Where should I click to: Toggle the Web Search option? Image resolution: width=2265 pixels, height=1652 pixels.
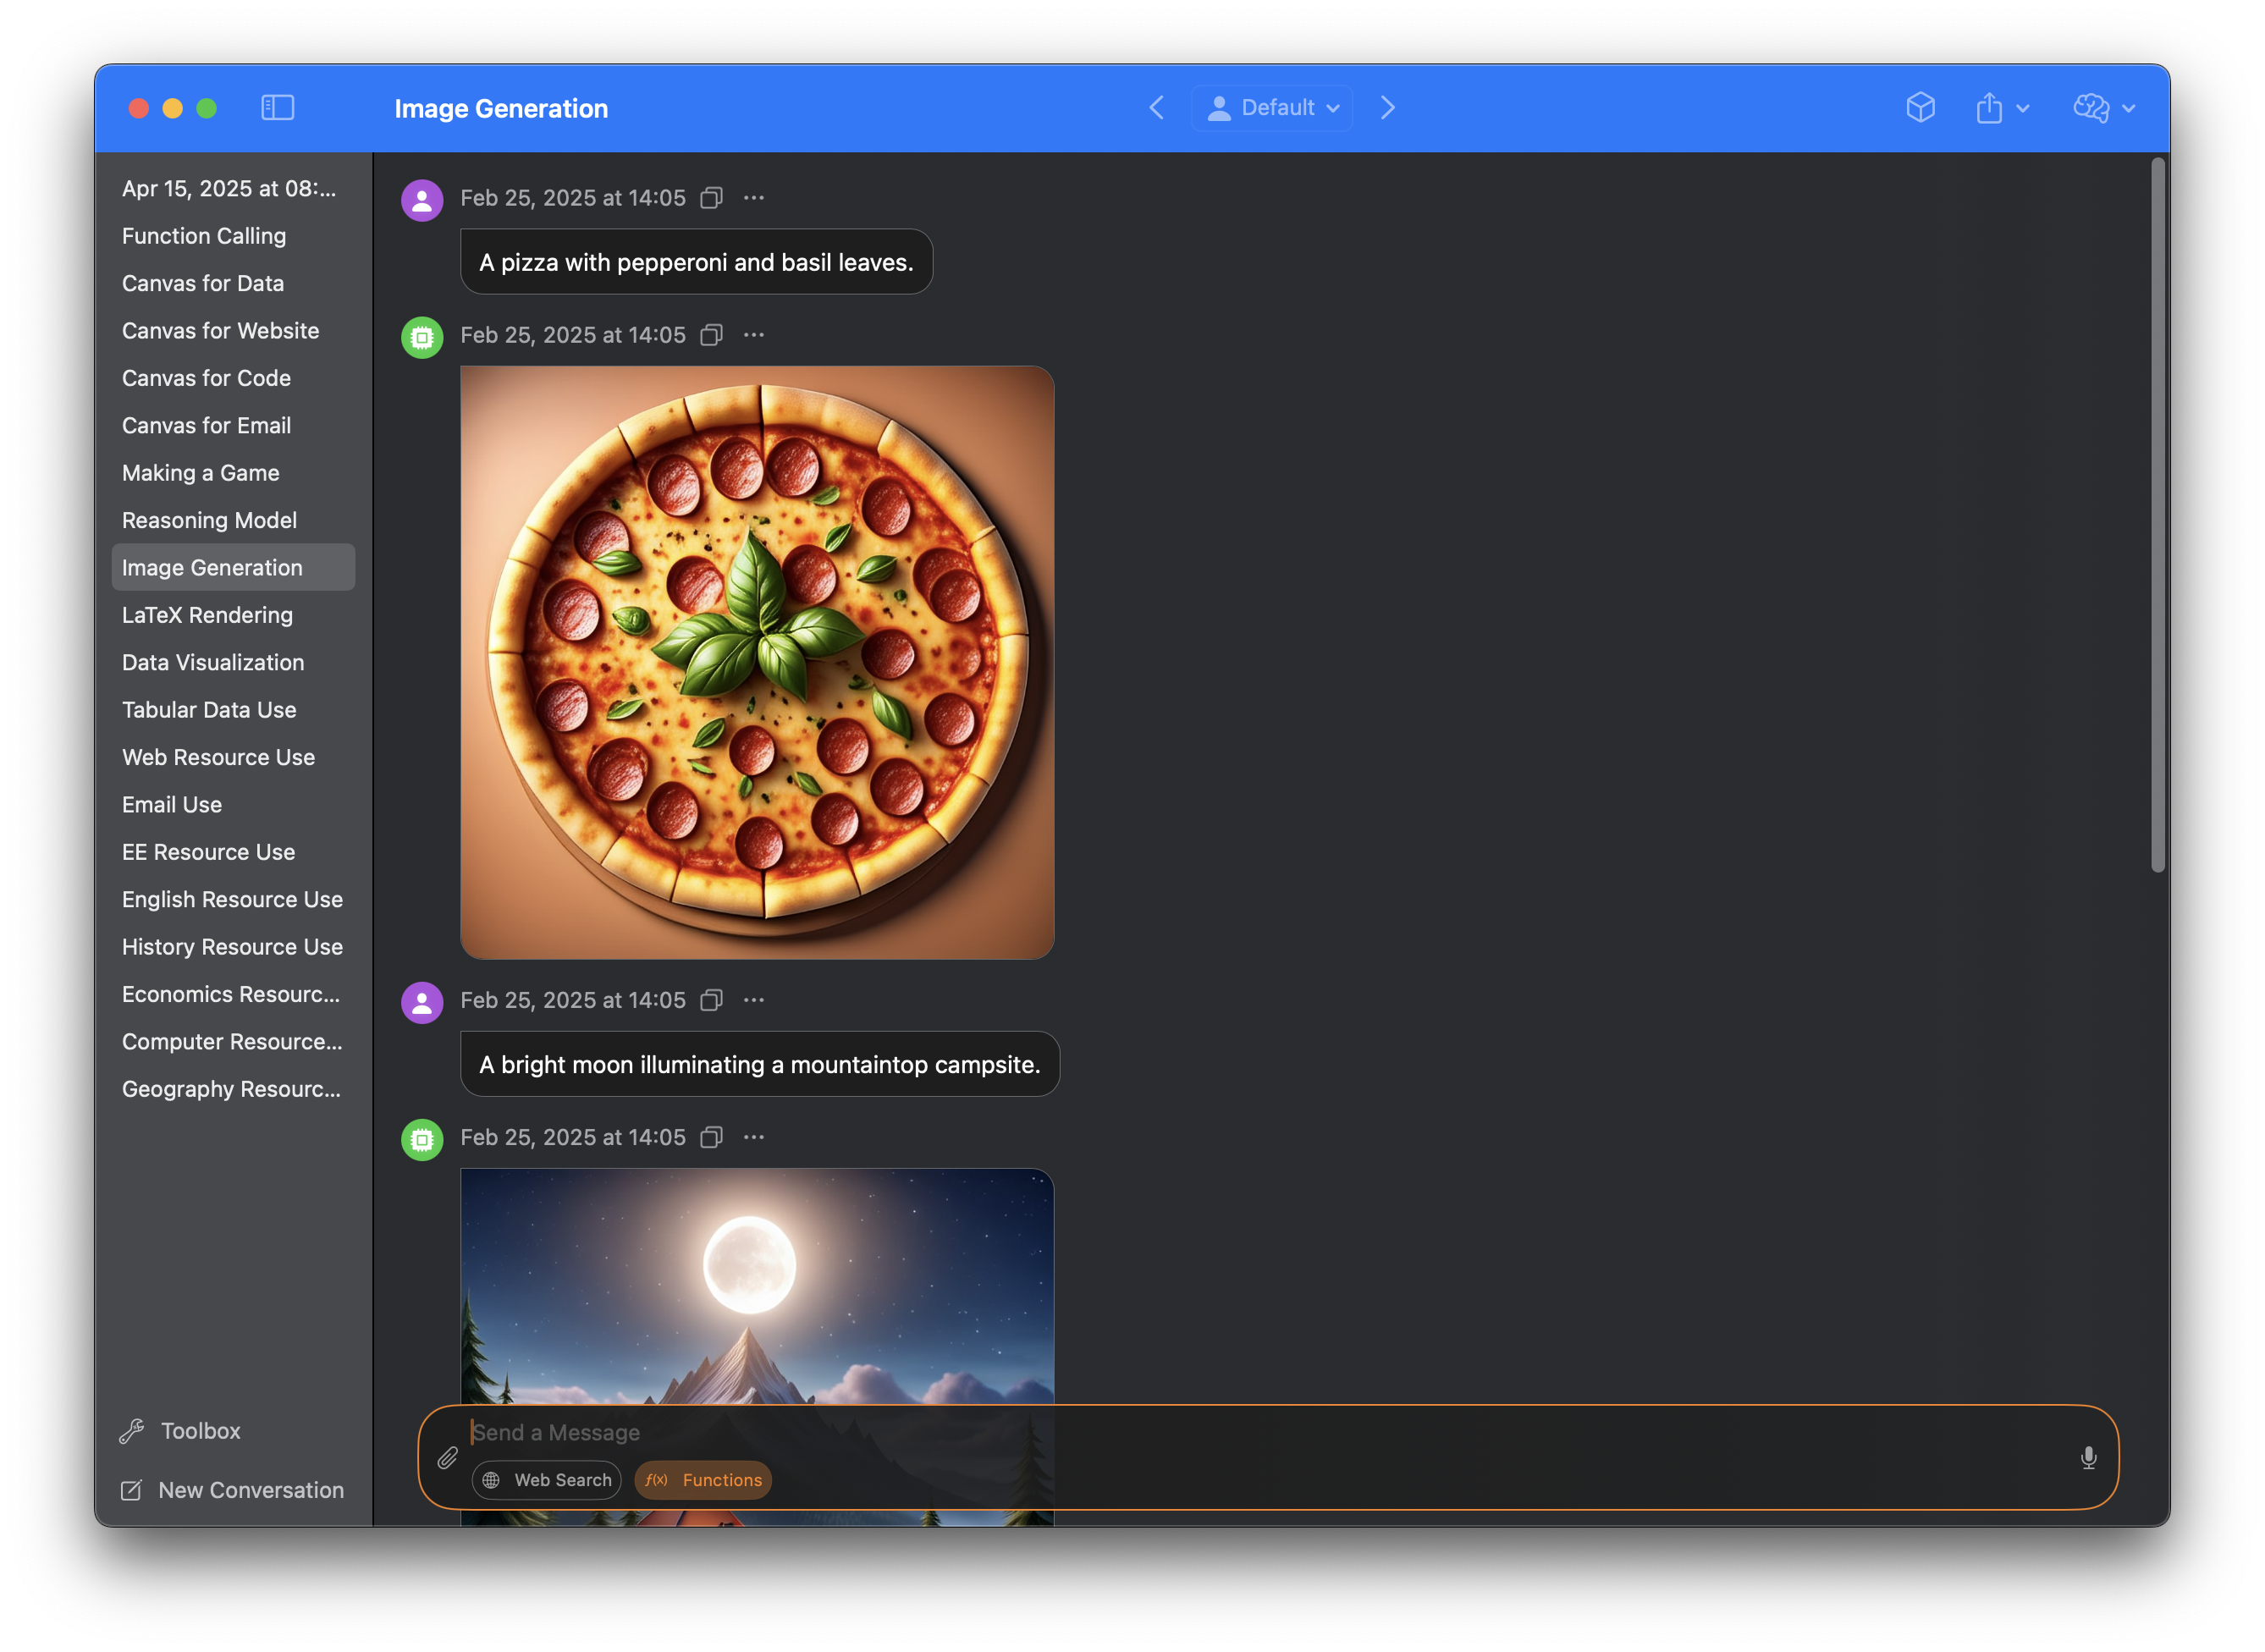[547, 1480]
